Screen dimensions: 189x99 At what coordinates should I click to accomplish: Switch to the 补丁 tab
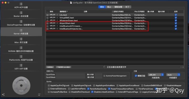pyautogui.click(x=127, y=7)
